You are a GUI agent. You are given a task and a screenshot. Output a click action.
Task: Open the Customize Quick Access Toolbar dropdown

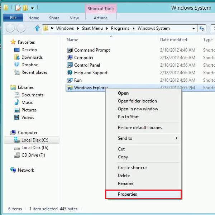click(x=32, y=8)
